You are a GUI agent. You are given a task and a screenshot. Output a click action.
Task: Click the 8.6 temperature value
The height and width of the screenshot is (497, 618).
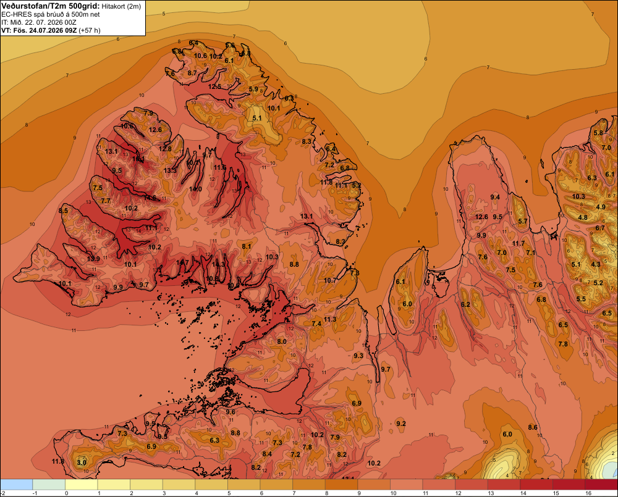[x=533, y=427]
